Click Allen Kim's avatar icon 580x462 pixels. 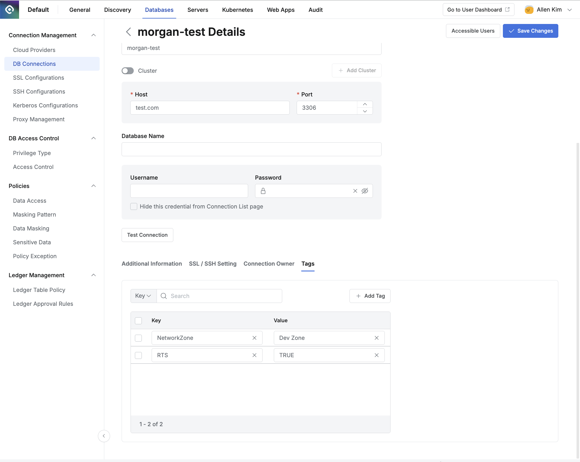coord(529,10)
